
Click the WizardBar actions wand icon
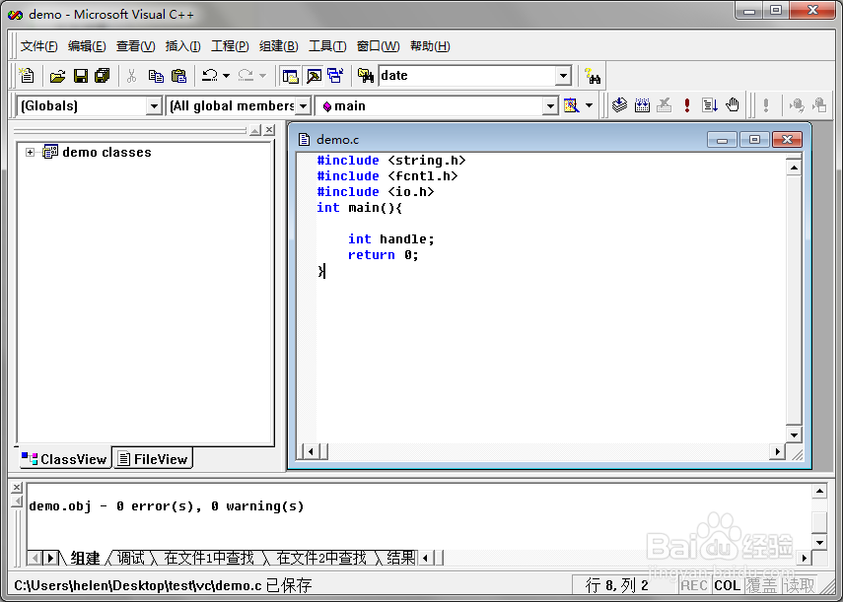[571, 105]
